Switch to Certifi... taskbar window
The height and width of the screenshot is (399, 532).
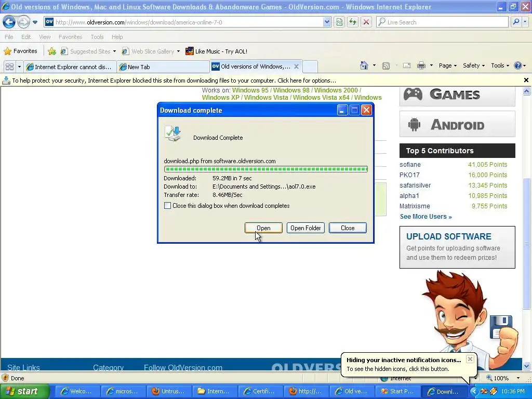point(260,391)
